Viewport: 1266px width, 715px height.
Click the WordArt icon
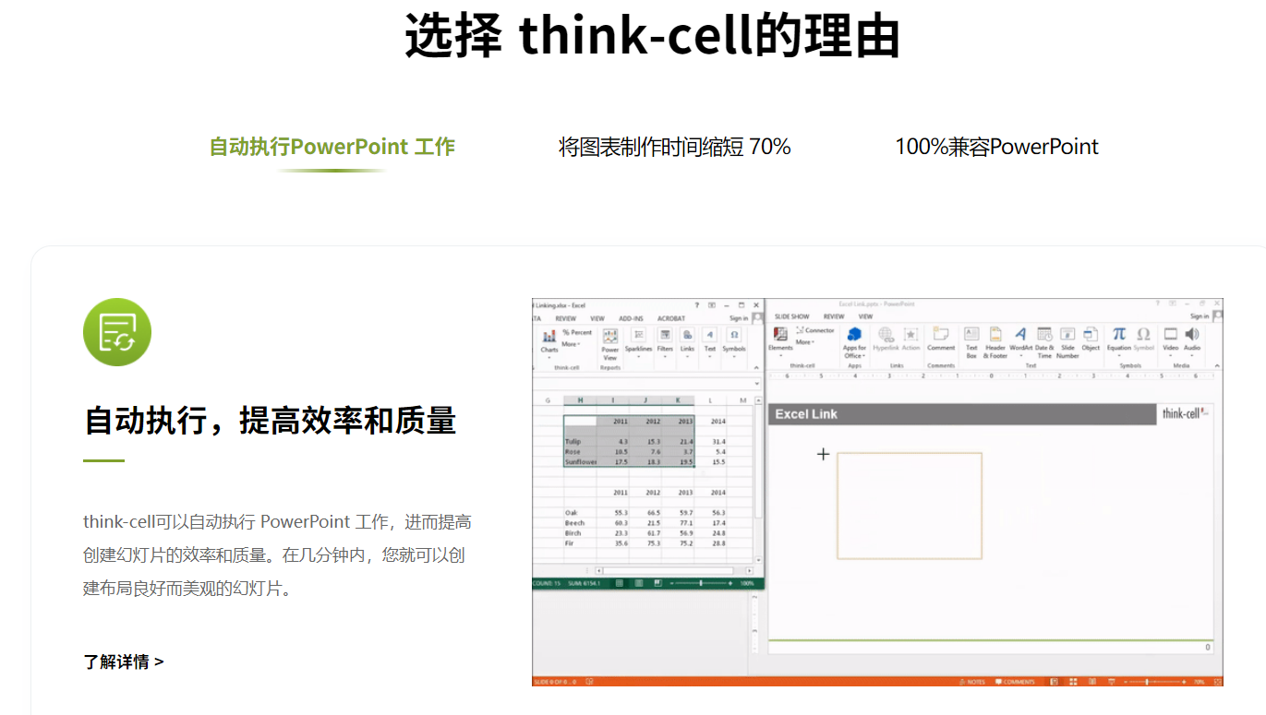tap(1020, 334)
